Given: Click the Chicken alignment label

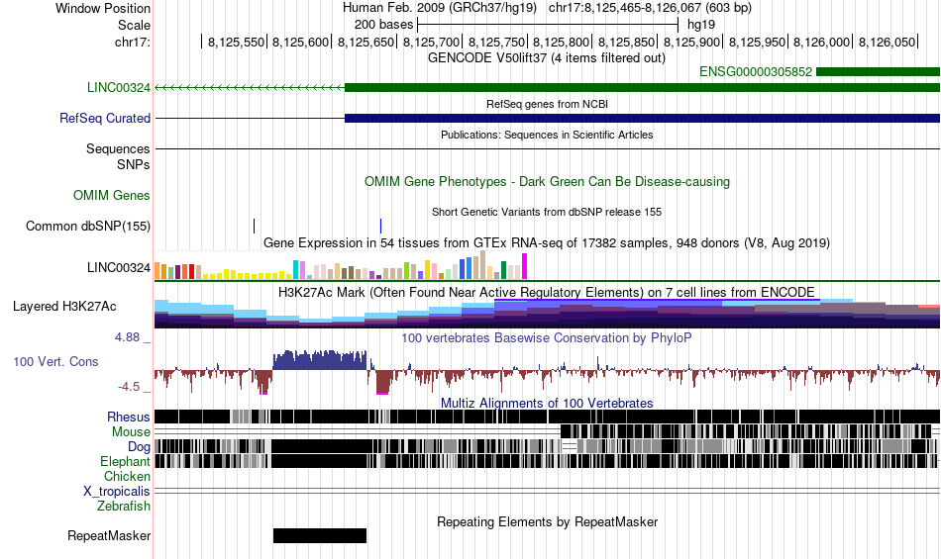Looking at the screenshot, I should [127, 476].
